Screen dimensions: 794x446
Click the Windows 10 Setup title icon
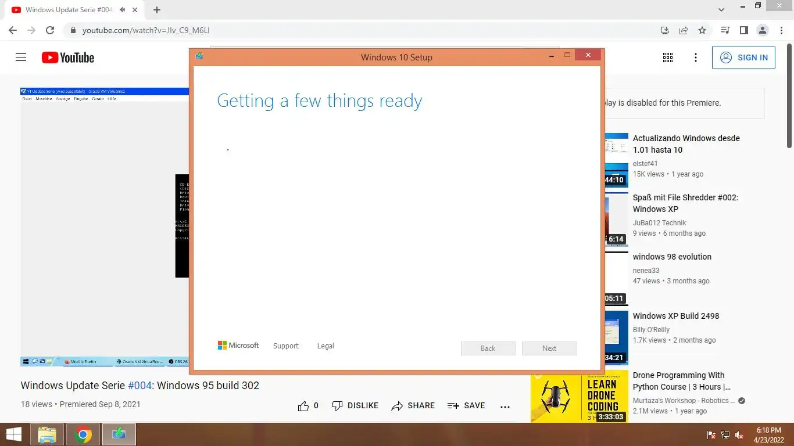coord(199,56)
